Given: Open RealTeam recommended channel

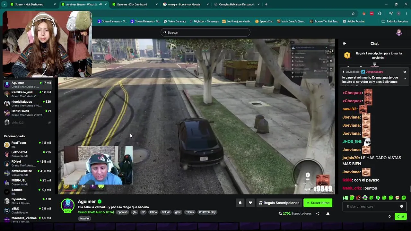Looking at the screenshot, I should tap(27, 144).
